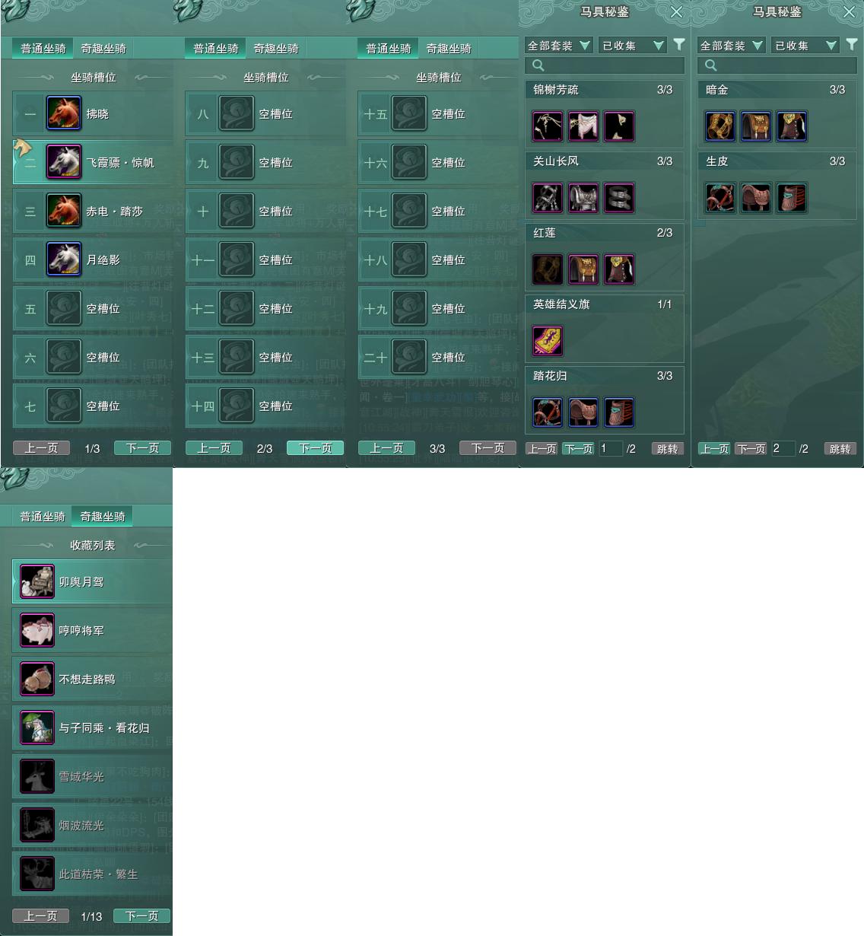Focus the search field above the 锦榭芳疏 set
The image size is (864, 936).
(605, 65)
